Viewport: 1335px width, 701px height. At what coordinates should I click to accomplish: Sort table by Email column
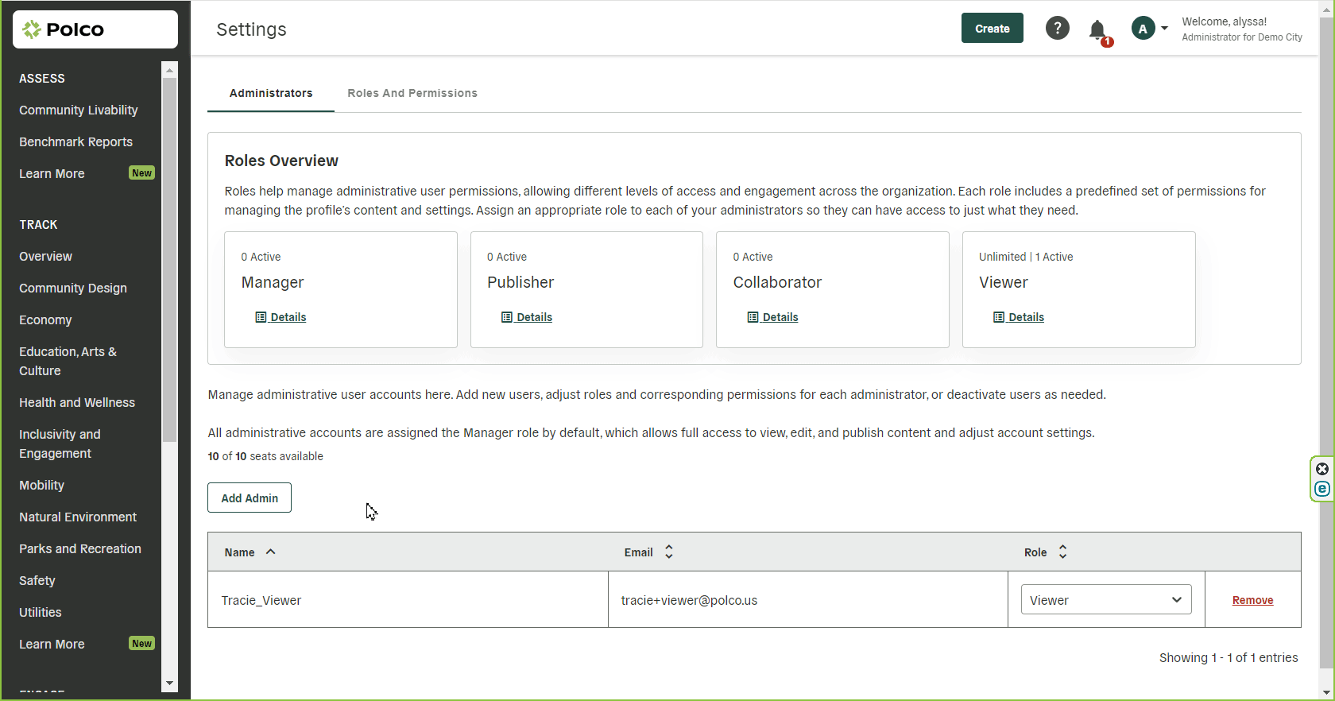(648, 552)
